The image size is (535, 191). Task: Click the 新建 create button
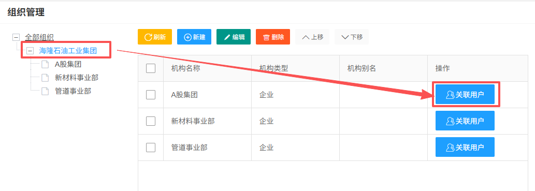pyautogui.click(x=194, y=37)
